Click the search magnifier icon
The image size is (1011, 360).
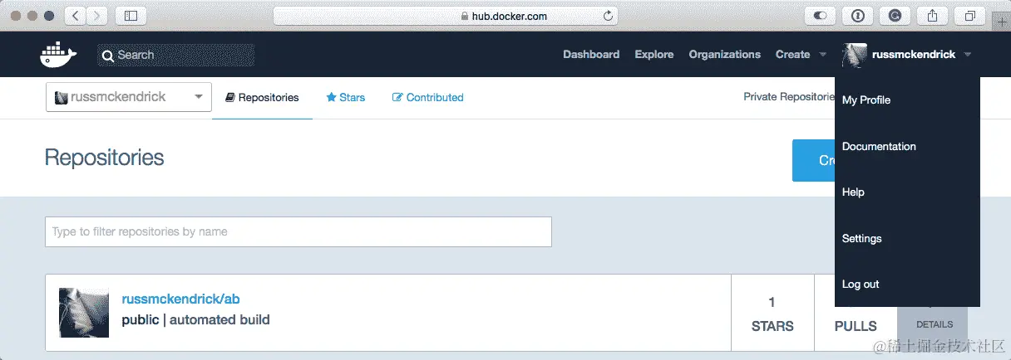tap(108, 56)
